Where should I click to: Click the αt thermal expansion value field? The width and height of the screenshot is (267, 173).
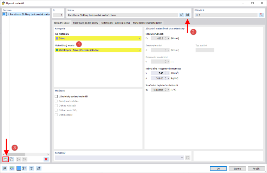[x=157, y=89]
